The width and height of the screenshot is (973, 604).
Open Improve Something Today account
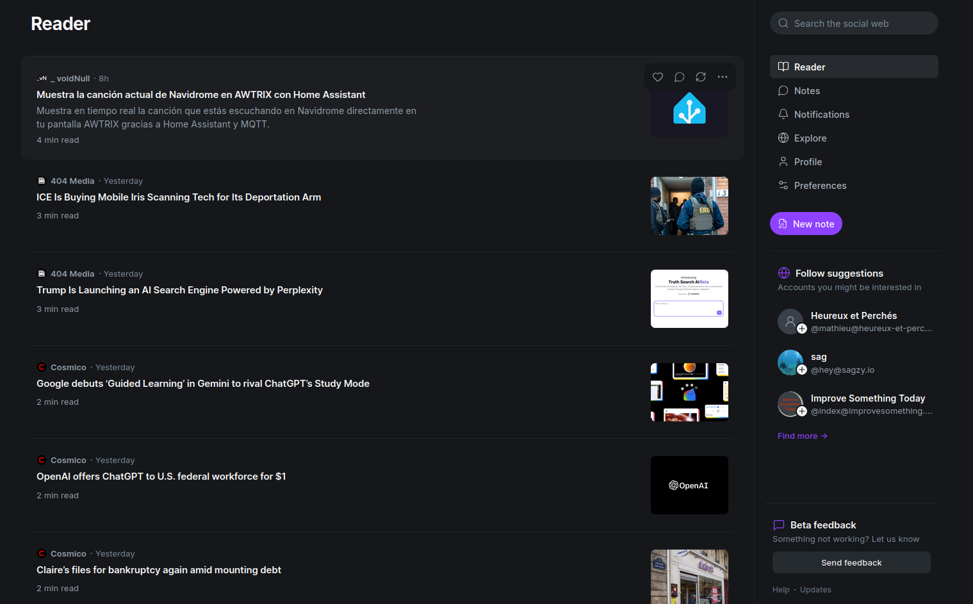[868, 398]
